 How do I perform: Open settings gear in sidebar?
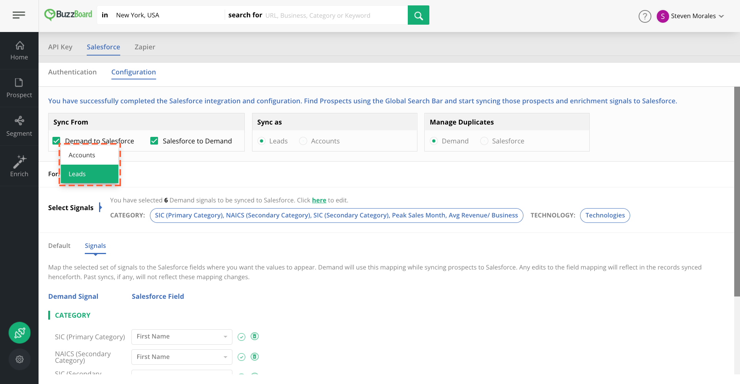20,359
